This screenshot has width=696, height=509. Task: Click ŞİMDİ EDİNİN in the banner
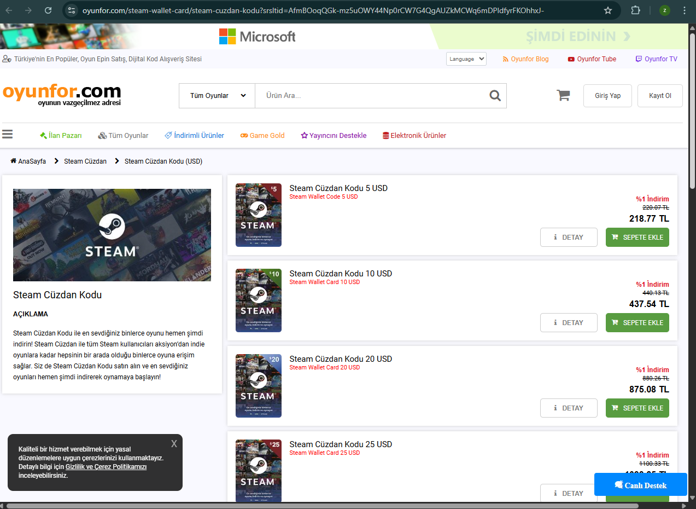pyautogui.click(x=578, y=37)
